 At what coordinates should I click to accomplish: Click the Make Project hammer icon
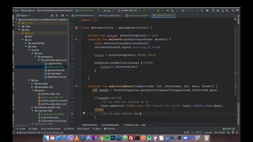point(98,11)
